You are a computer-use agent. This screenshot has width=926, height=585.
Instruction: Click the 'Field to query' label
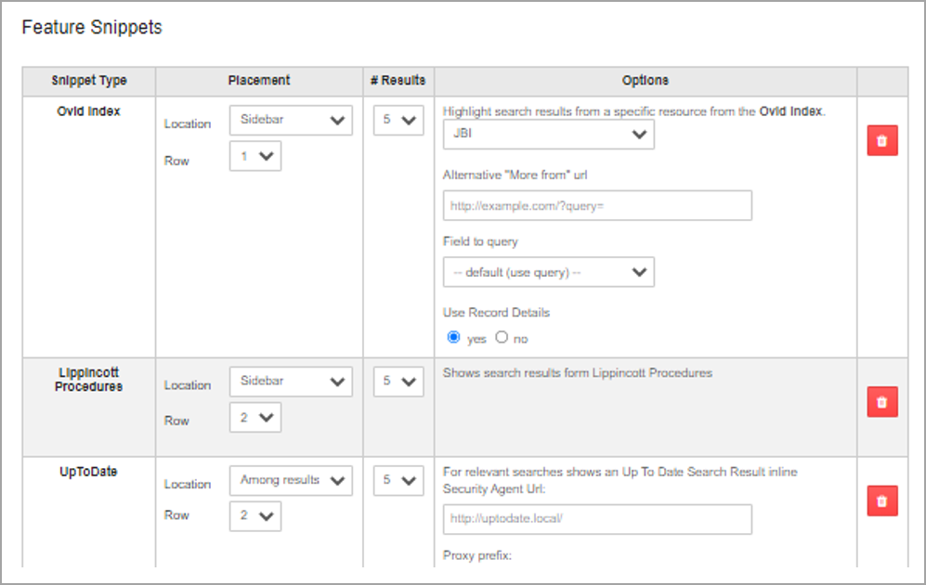480,241
